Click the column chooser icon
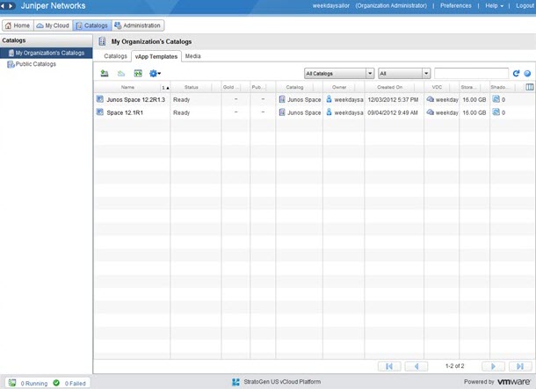 click(530, 87)
